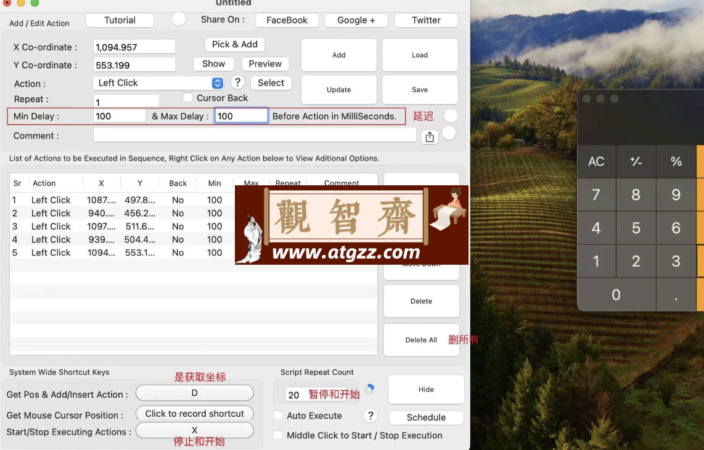
Task: Click the 5 key in Calculator
Action: tap(636, 228)
